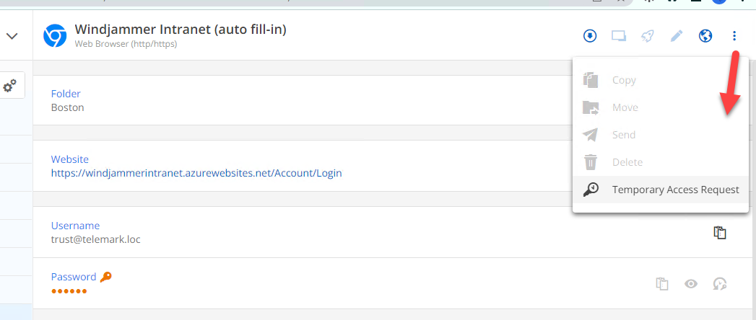Choose Move in the dropdown menu

(x=625, y=107)
